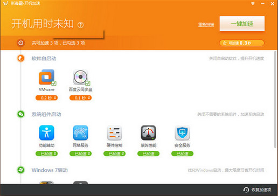Viewport: 278px width, 196px height.
Task: Click the 系统组件启动 heading
Action: point(46,114)
